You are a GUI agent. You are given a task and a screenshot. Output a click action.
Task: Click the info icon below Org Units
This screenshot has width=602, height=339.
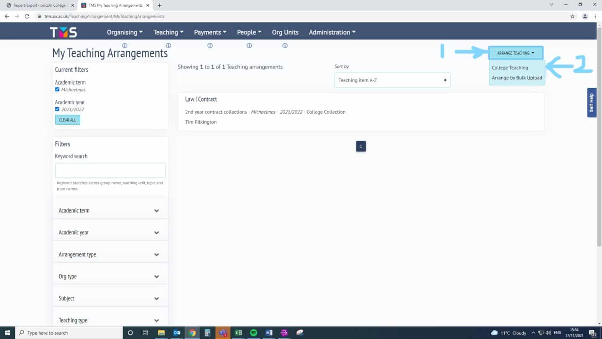coord(285,46)
